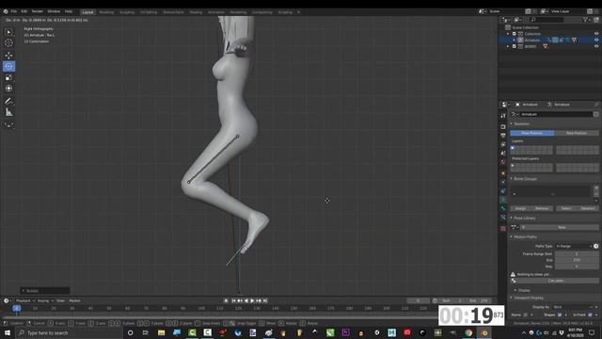The height and width of the screenshot is (339, 602).
Task: Hide the BONES collection via eye icon
Action: (596, 46)
